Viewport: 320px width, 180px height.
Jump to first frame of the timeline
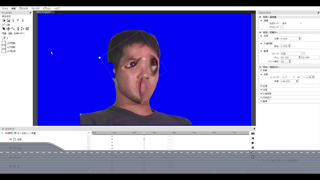tap(253, 133)
